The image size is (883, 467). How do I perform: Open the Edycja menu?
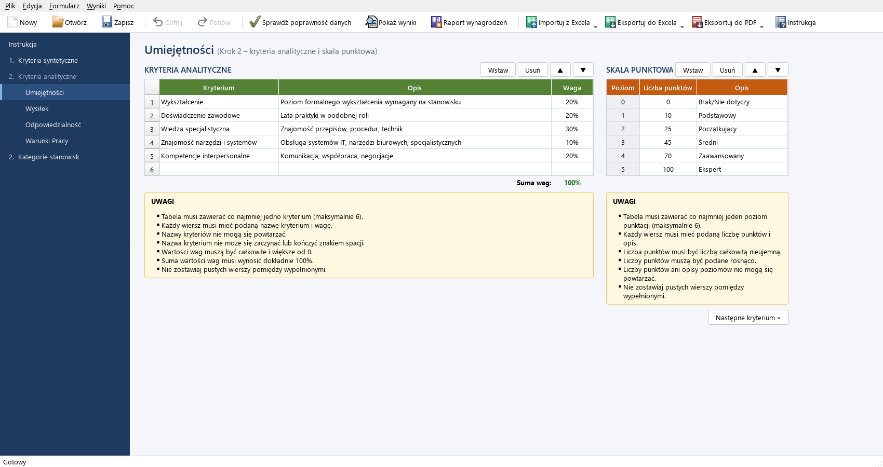coord(32,6)
